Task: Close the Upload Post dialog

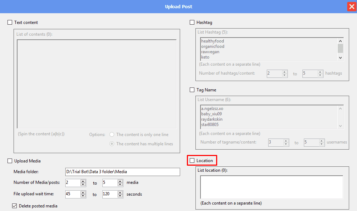Action: coord(351,6)
